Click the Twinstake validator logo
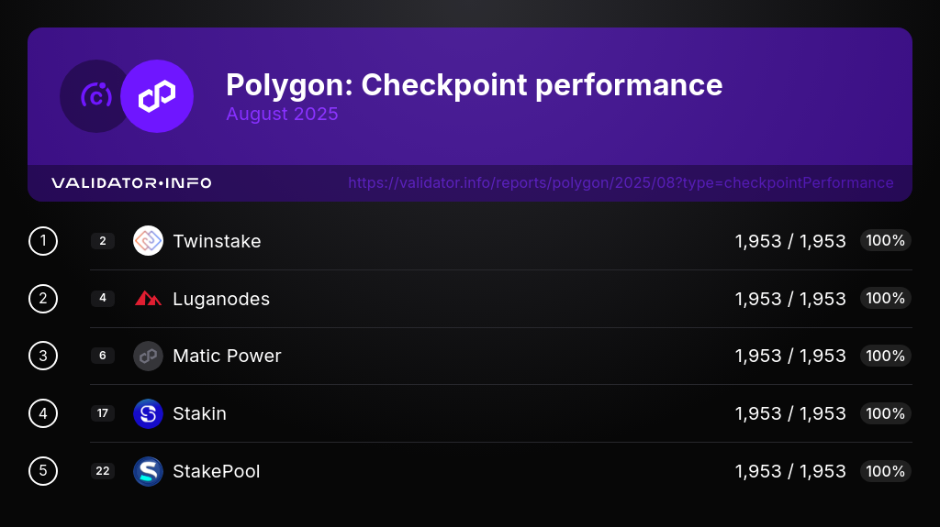 pos(148,241)
